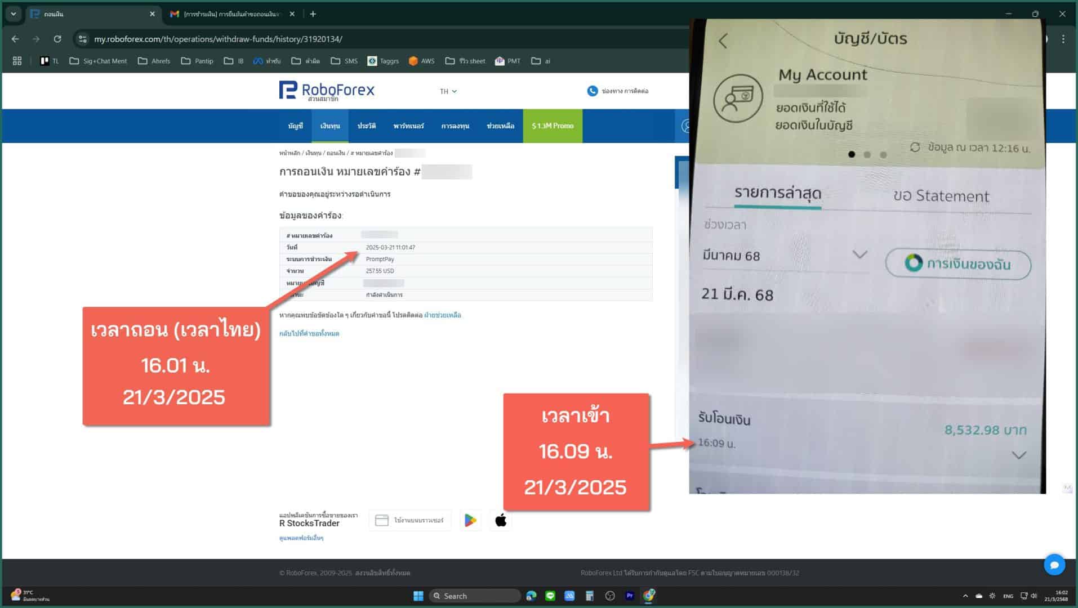Open the live chat bubble icon
Screen dimensions: 1078x608
click(x=1054, y=565)
